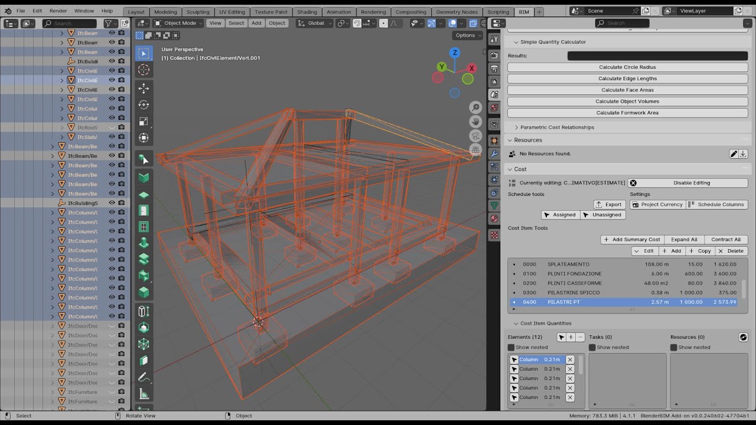Screen dimensions: 756x425
Task: Click the parametric quantities icon near Resources (0)
Action: 743,337
